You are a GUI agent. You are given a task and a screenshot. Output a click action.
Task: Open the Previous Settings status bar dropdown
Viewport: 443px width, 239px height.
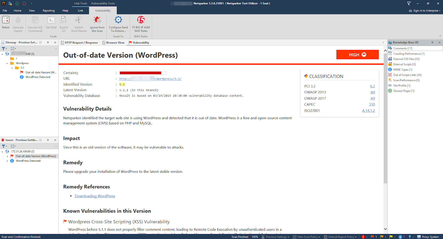[x=275, y=237]
